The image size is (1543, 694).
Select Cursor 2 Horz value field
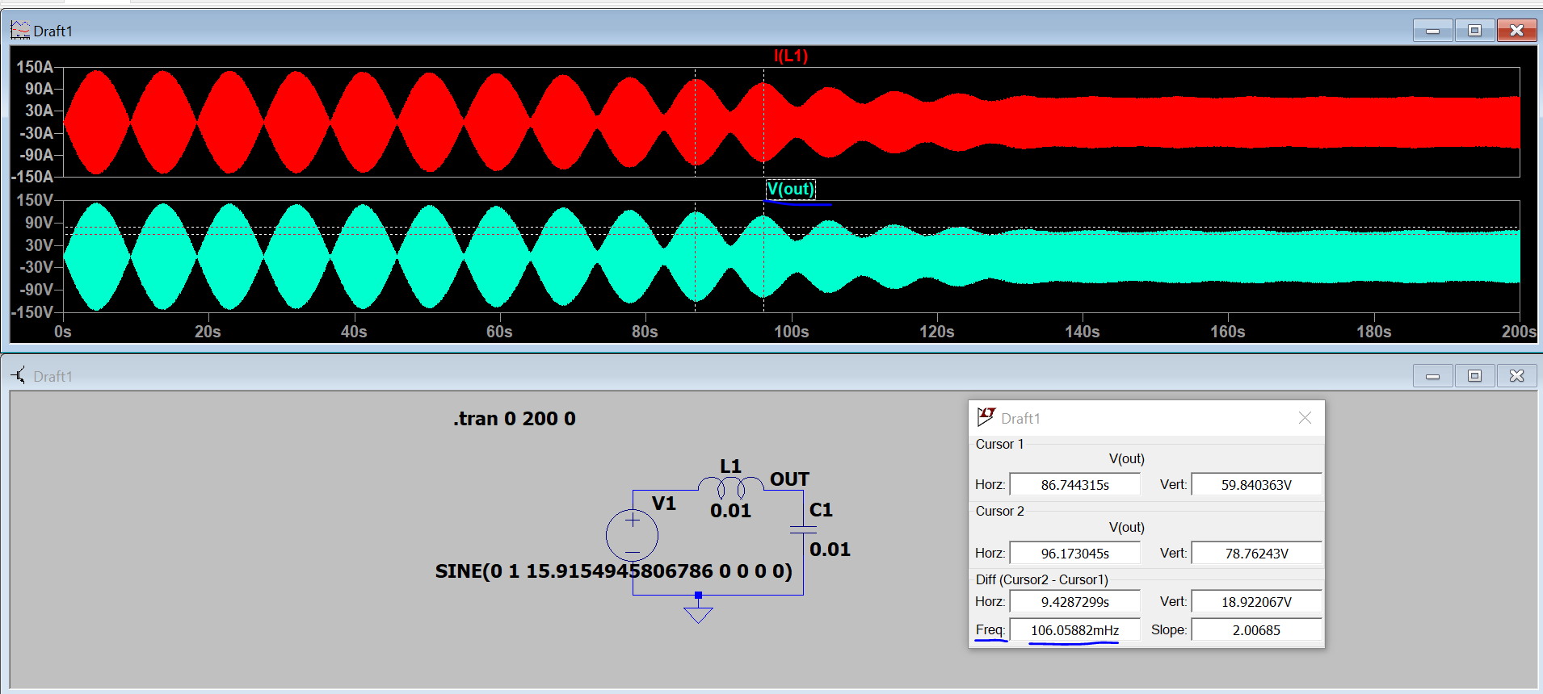coord(1074,553)
